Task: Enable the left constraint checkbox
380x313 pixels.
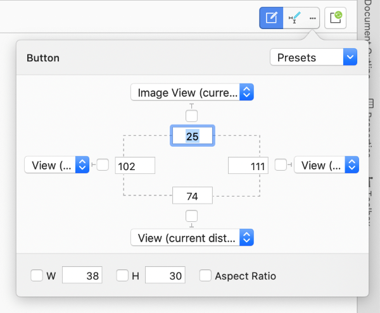Action: click(x=103, y=165)
